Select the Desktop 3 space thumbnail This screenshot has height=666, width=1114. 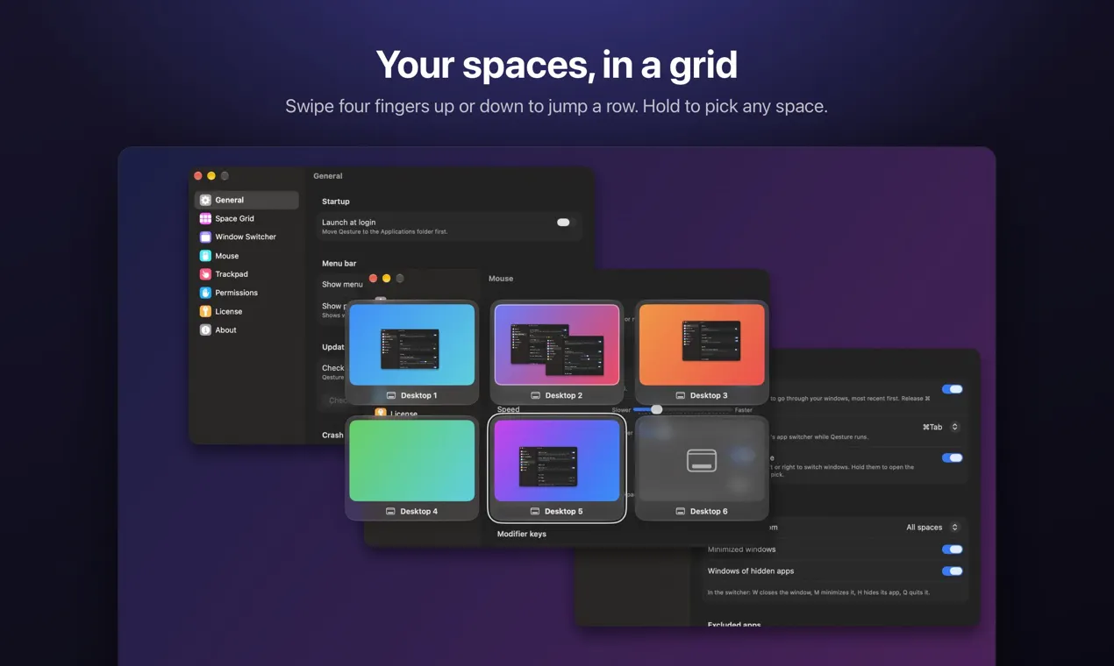coord(702,351)
